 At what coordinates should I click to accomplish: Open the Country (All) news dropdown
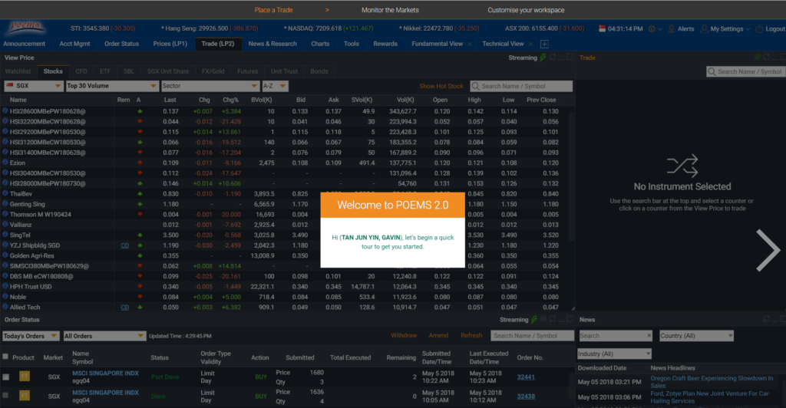point(696,336)
